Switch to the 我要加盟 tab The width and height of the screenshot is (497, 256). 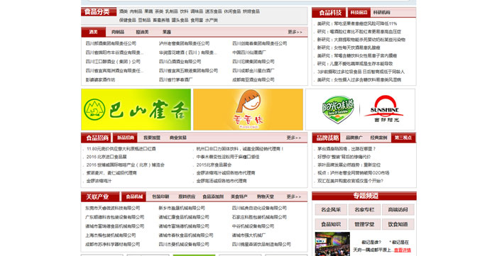pyautogui.click(x=152, y=138)
